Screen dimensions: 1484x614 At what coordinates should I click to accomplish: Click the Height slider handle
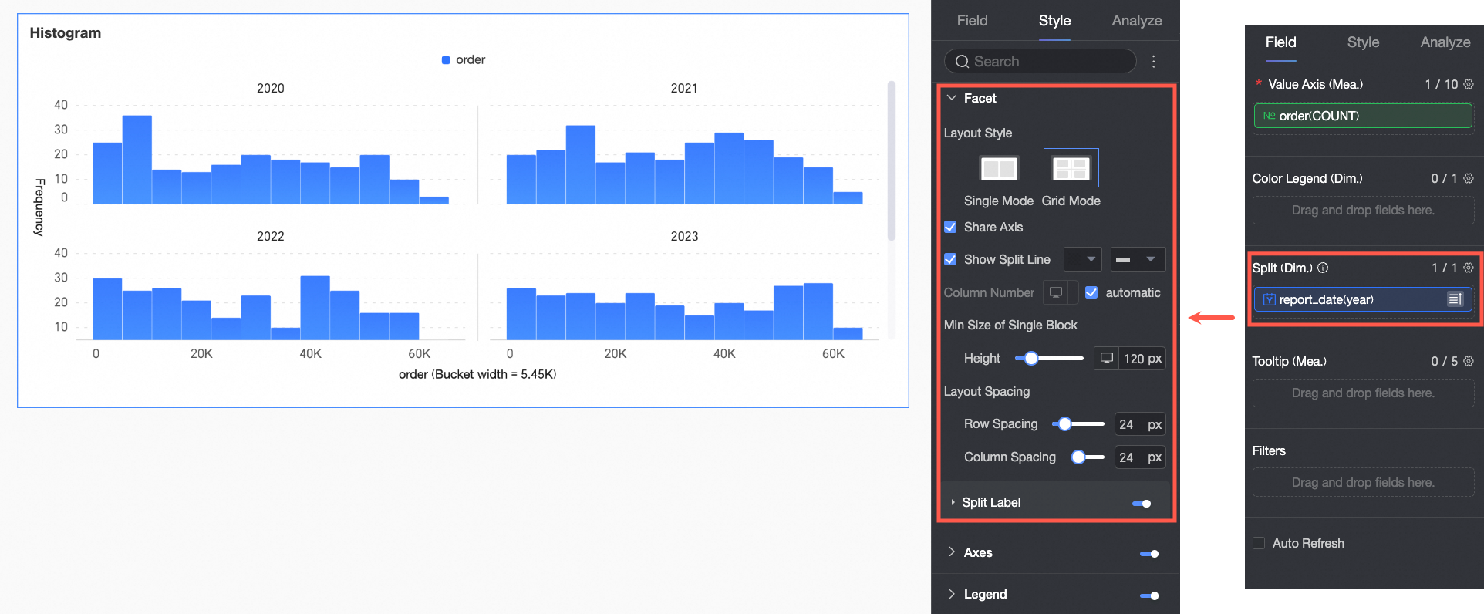point(1031,358)
